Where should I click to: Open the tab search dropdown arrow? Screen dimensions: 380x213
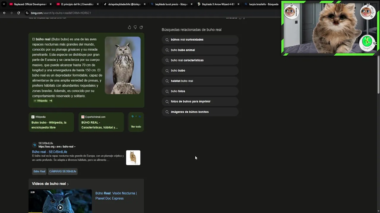pyautogui.click(x=4, y=4)
